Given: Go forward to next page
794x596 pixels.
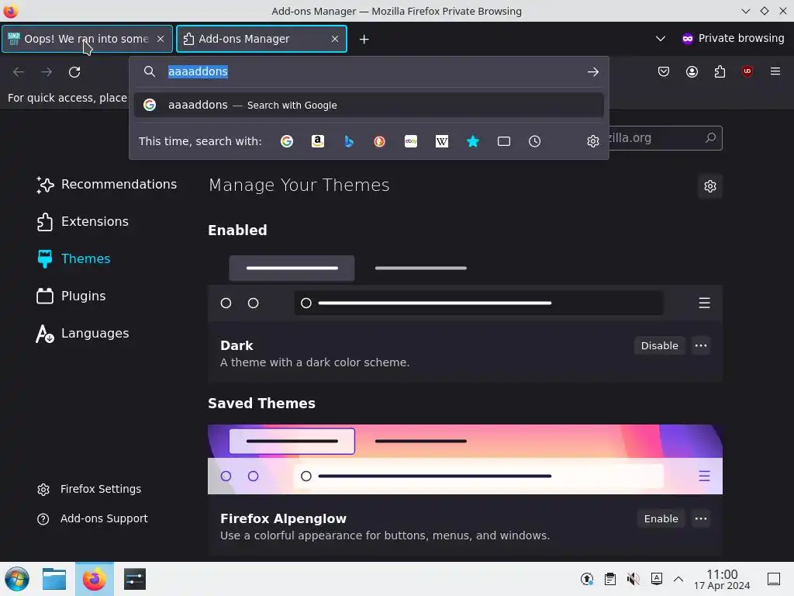Looking at the screenshot, I should [47, 72].
